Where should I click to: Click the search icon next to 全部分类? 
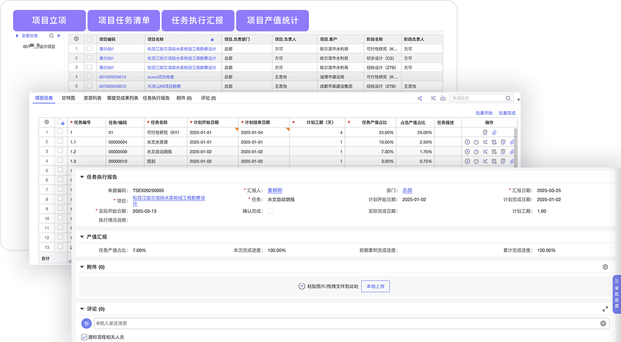(51, 36)
